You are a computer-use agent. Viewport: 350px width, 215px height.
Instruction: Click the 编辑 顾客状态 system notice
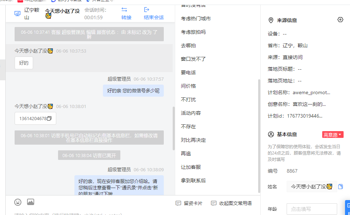pyautogui.click(x=89, y=34)
